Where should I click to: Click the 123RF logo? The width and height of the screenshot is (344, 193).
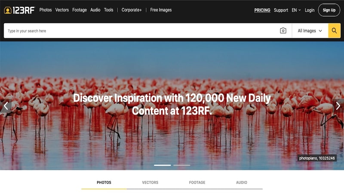[19, 10]
